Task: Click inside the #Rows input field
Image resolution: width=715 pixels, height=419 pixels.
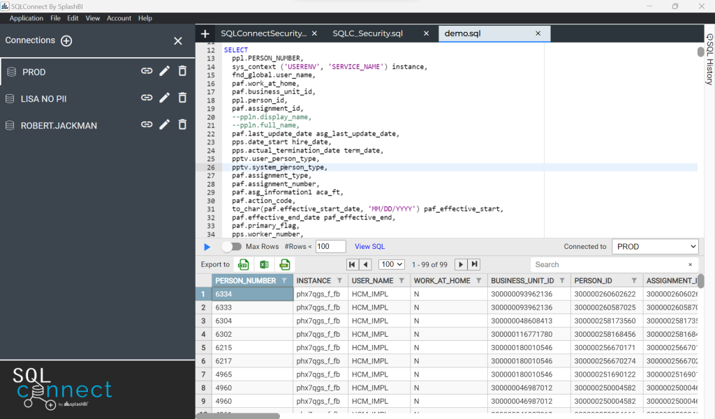Action: pos(330,246)
